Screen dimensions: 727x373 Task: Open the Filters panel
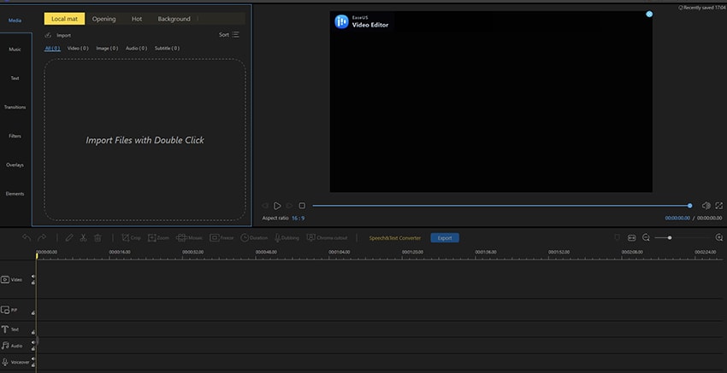[x=15, y=136]
